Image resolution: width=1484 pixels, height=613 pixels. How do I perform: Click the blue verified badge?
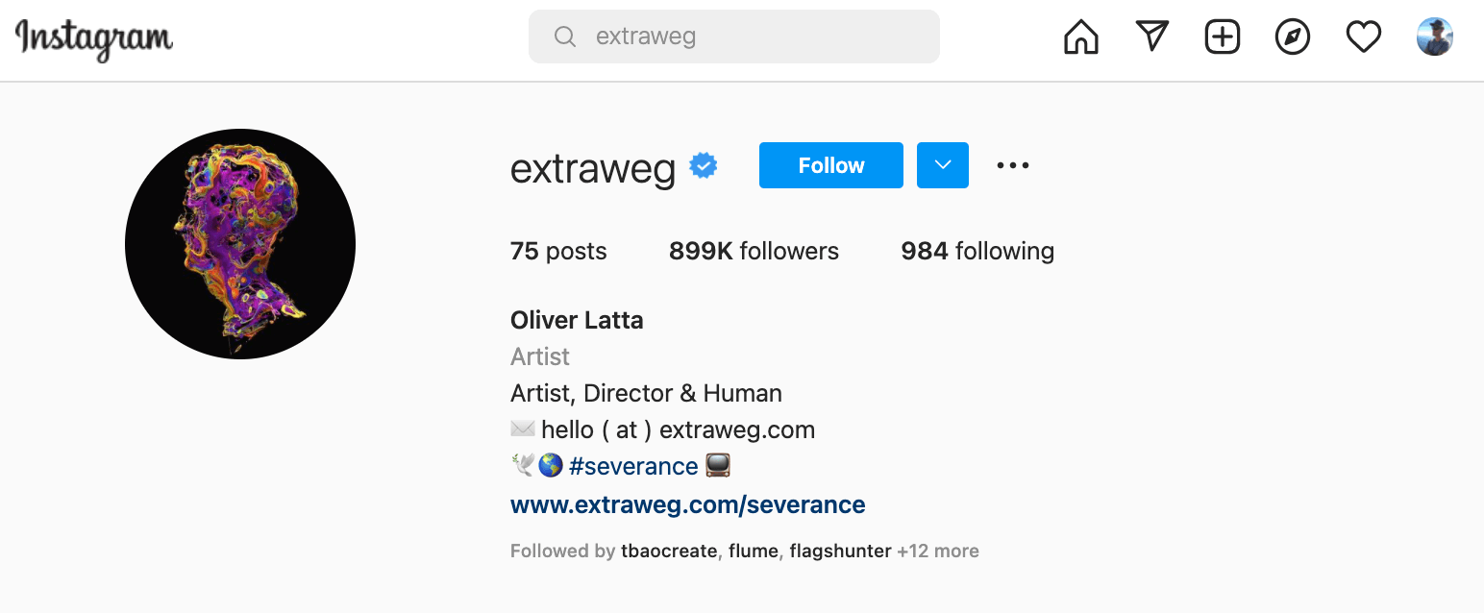[x=704, y=166]
